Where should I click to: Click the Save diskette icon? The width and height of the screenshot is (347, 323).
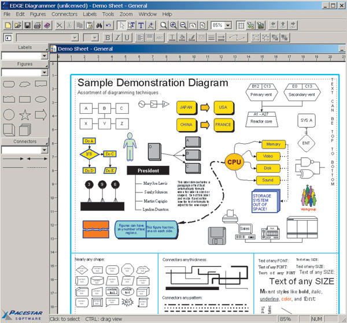click(x=27, y=25)
